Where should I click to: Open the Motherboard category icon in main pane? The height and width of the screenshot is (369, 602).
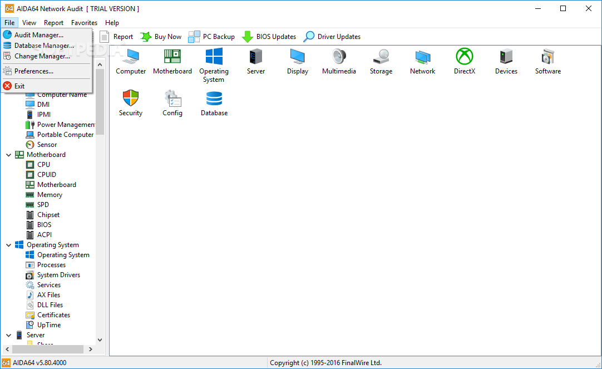[x=172, y=61]
